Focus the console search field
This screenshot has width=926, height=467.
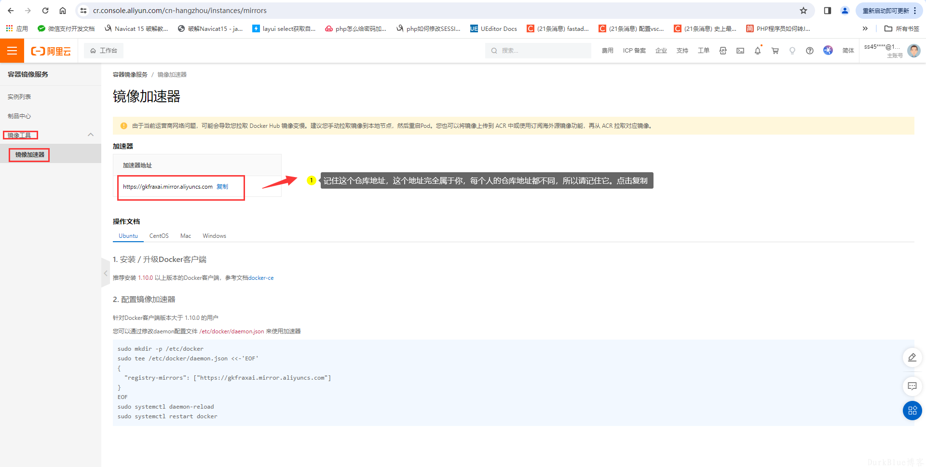point(538,51)
